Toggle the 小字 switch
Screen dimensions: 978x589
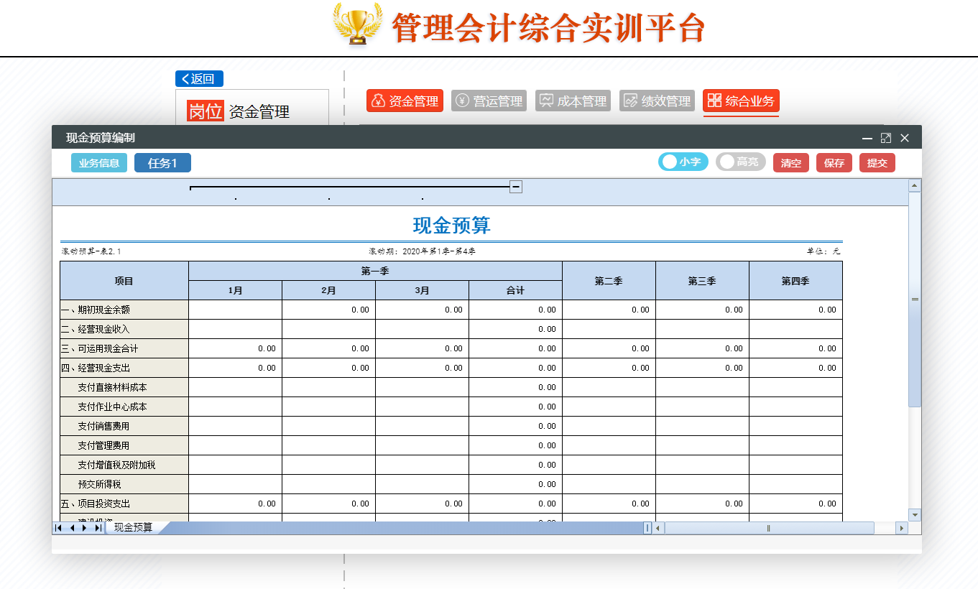pos(683,162)
